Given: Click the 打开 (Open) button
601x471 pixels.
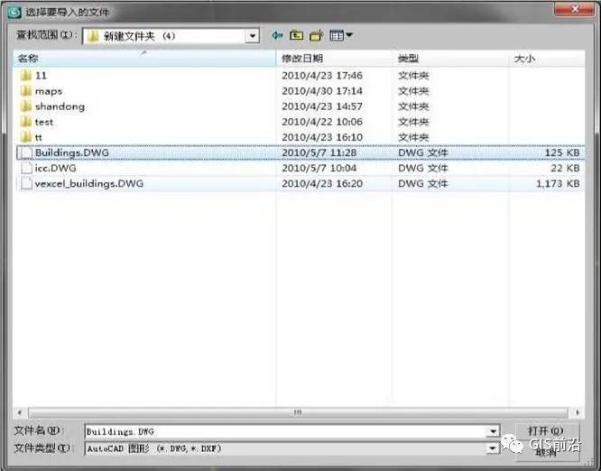Looking at the screenshot, I should 546,431.
